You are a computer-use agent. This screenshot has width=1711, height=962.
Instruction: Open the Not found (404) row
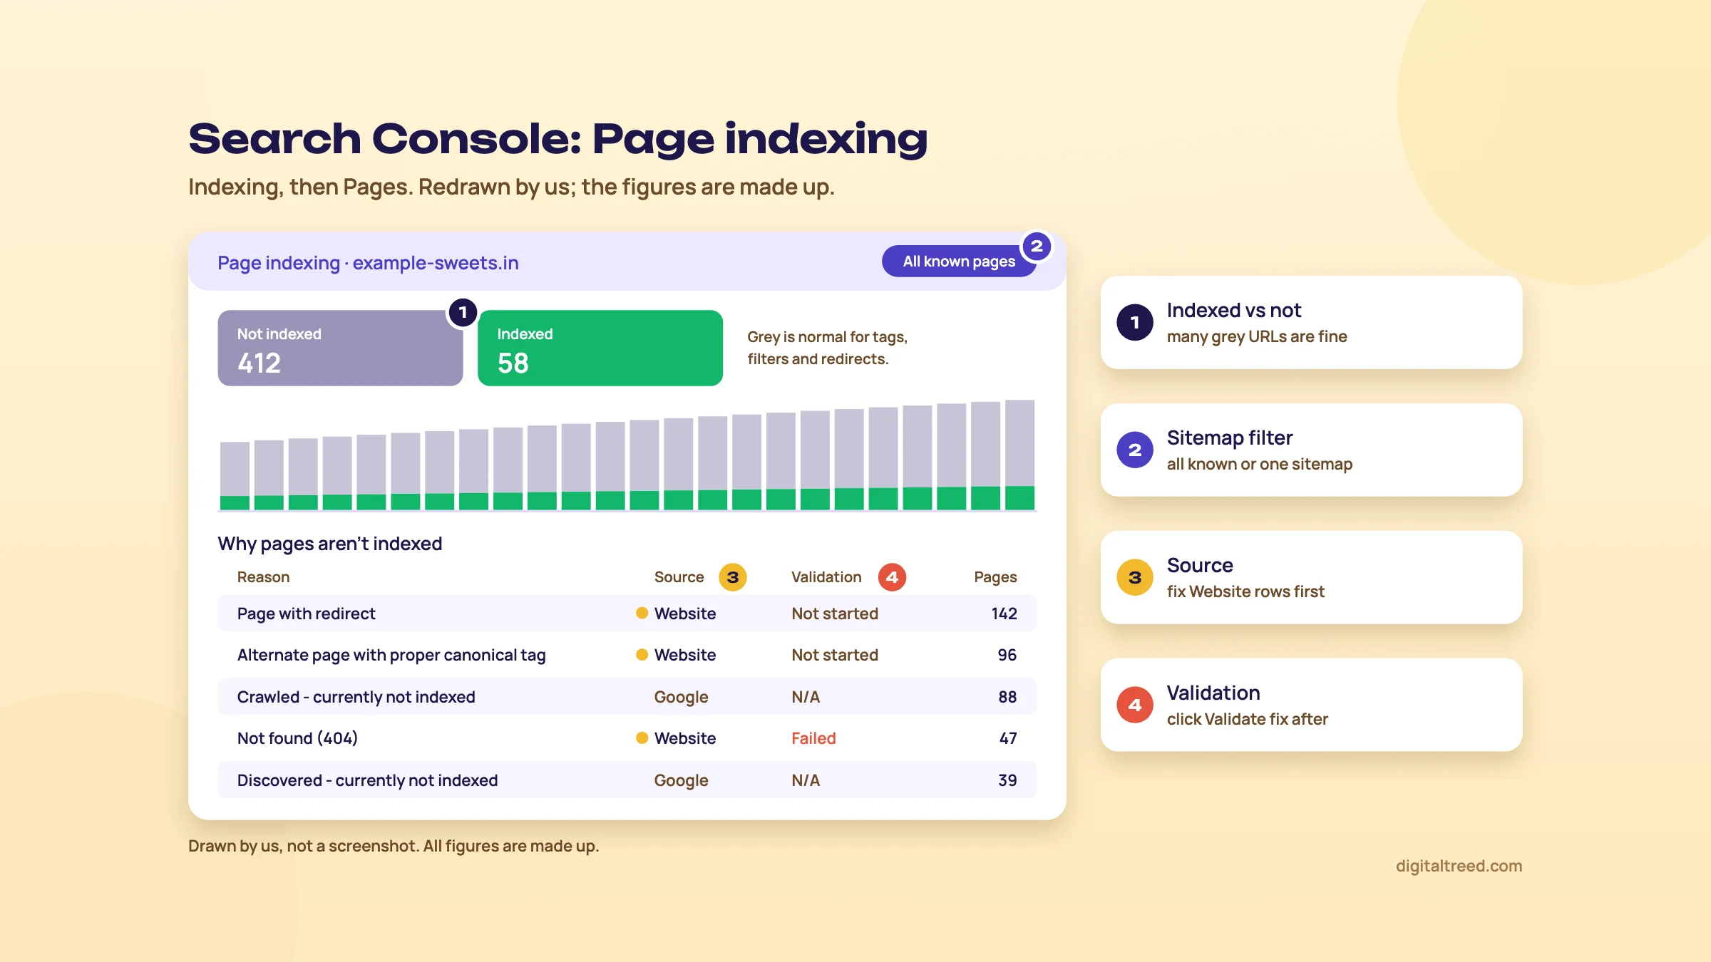(627, 738)
